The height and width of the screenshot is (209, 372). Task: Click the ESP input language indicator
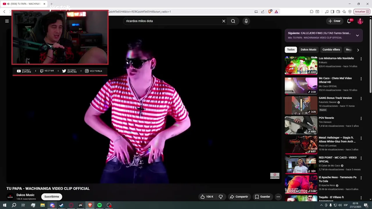[346, 205]
